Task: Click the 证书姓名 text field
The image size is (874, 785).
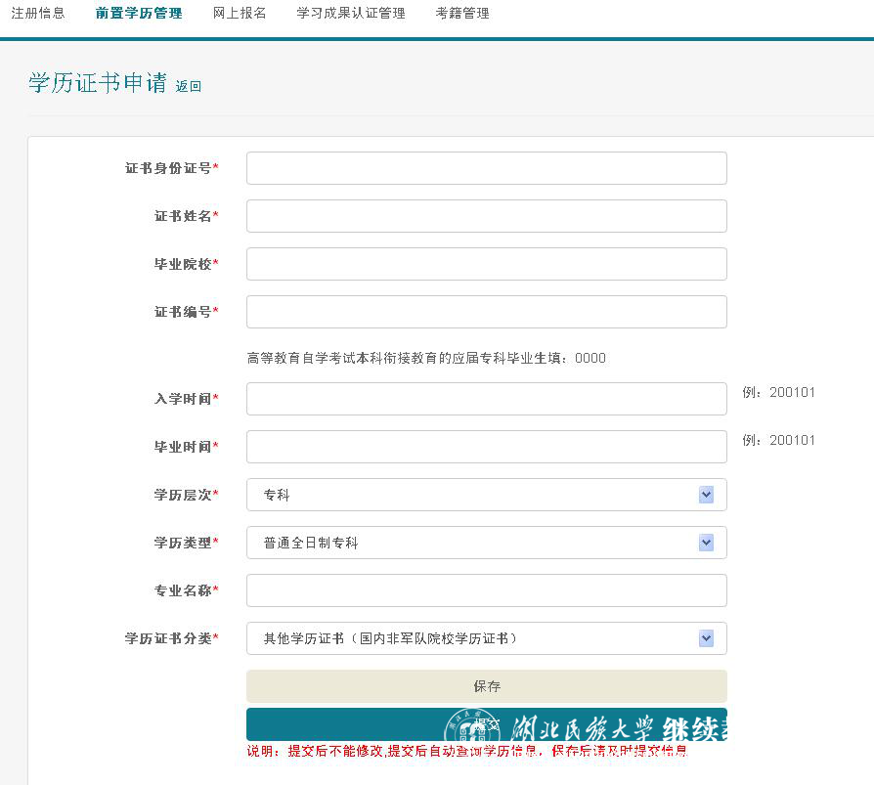Action: coord(486,216)
